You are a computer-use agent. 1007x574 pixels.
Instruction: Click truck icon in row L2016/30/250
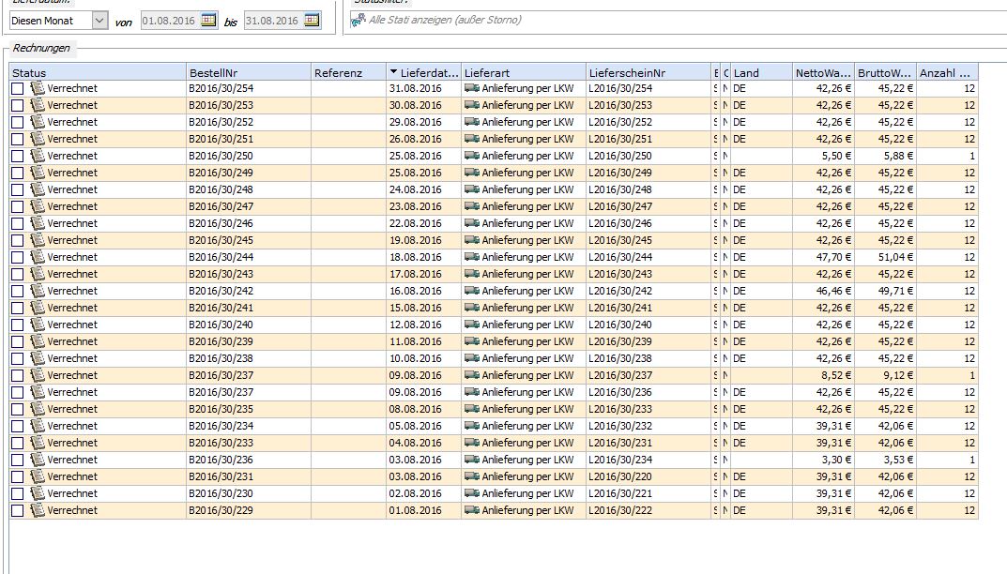(471, 156)
